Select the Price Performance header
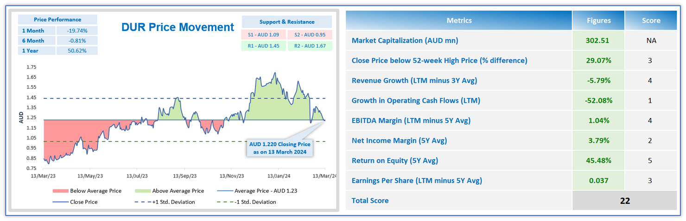Screen dimensions: 686x221 pos(57,19)
